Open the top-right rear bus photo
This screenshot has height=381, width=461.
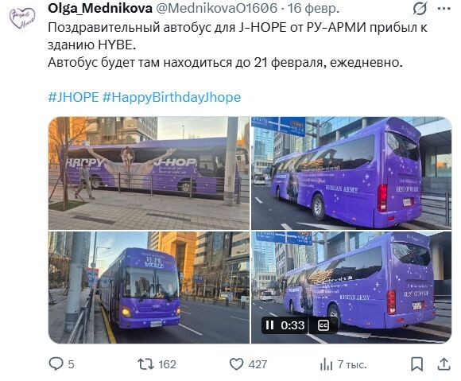tap(351, 173)
